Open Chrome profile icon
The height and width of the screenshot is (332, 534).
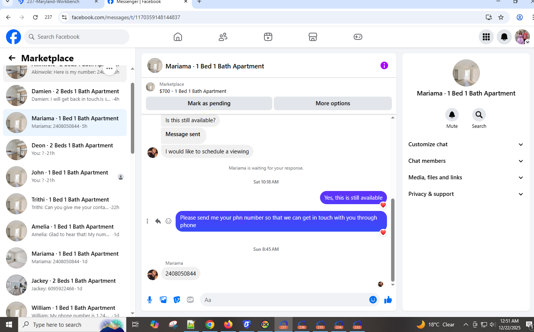tap(520, 17)
